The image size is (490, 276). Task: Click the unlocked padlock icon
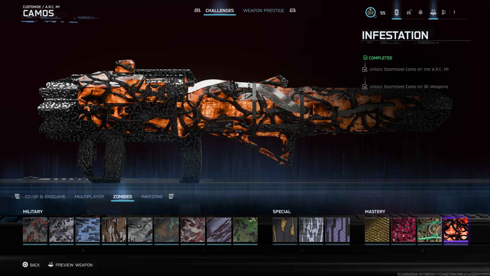click(x=409, y=12)
